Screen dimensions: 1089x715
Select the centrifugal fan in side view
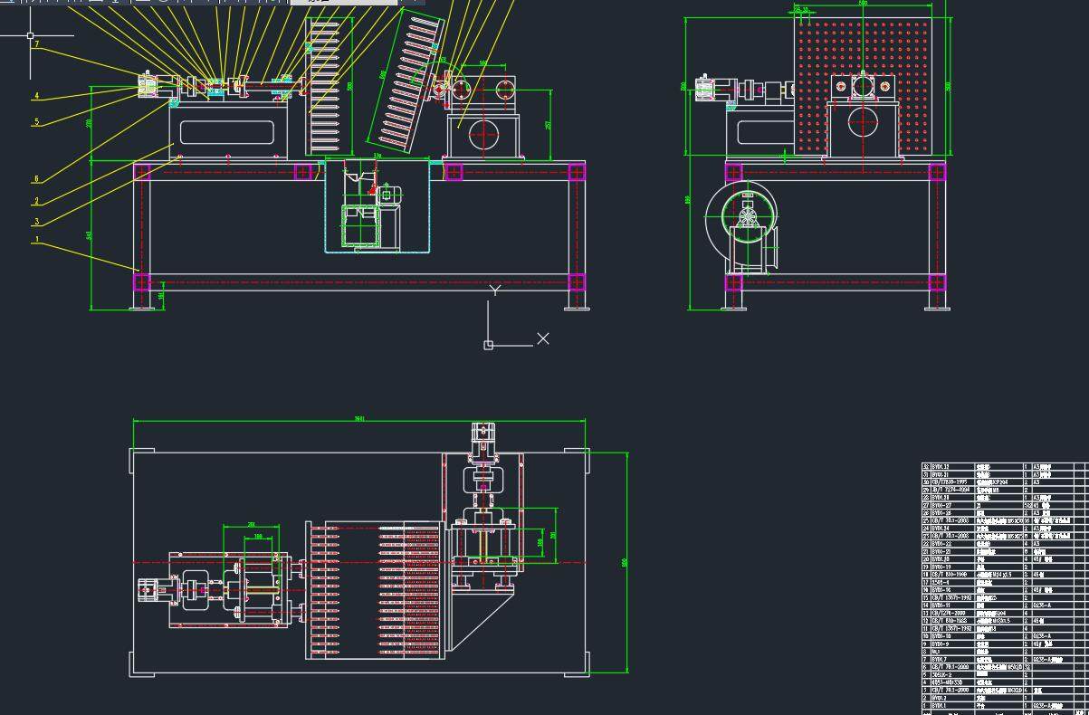[x=744, y=226]
